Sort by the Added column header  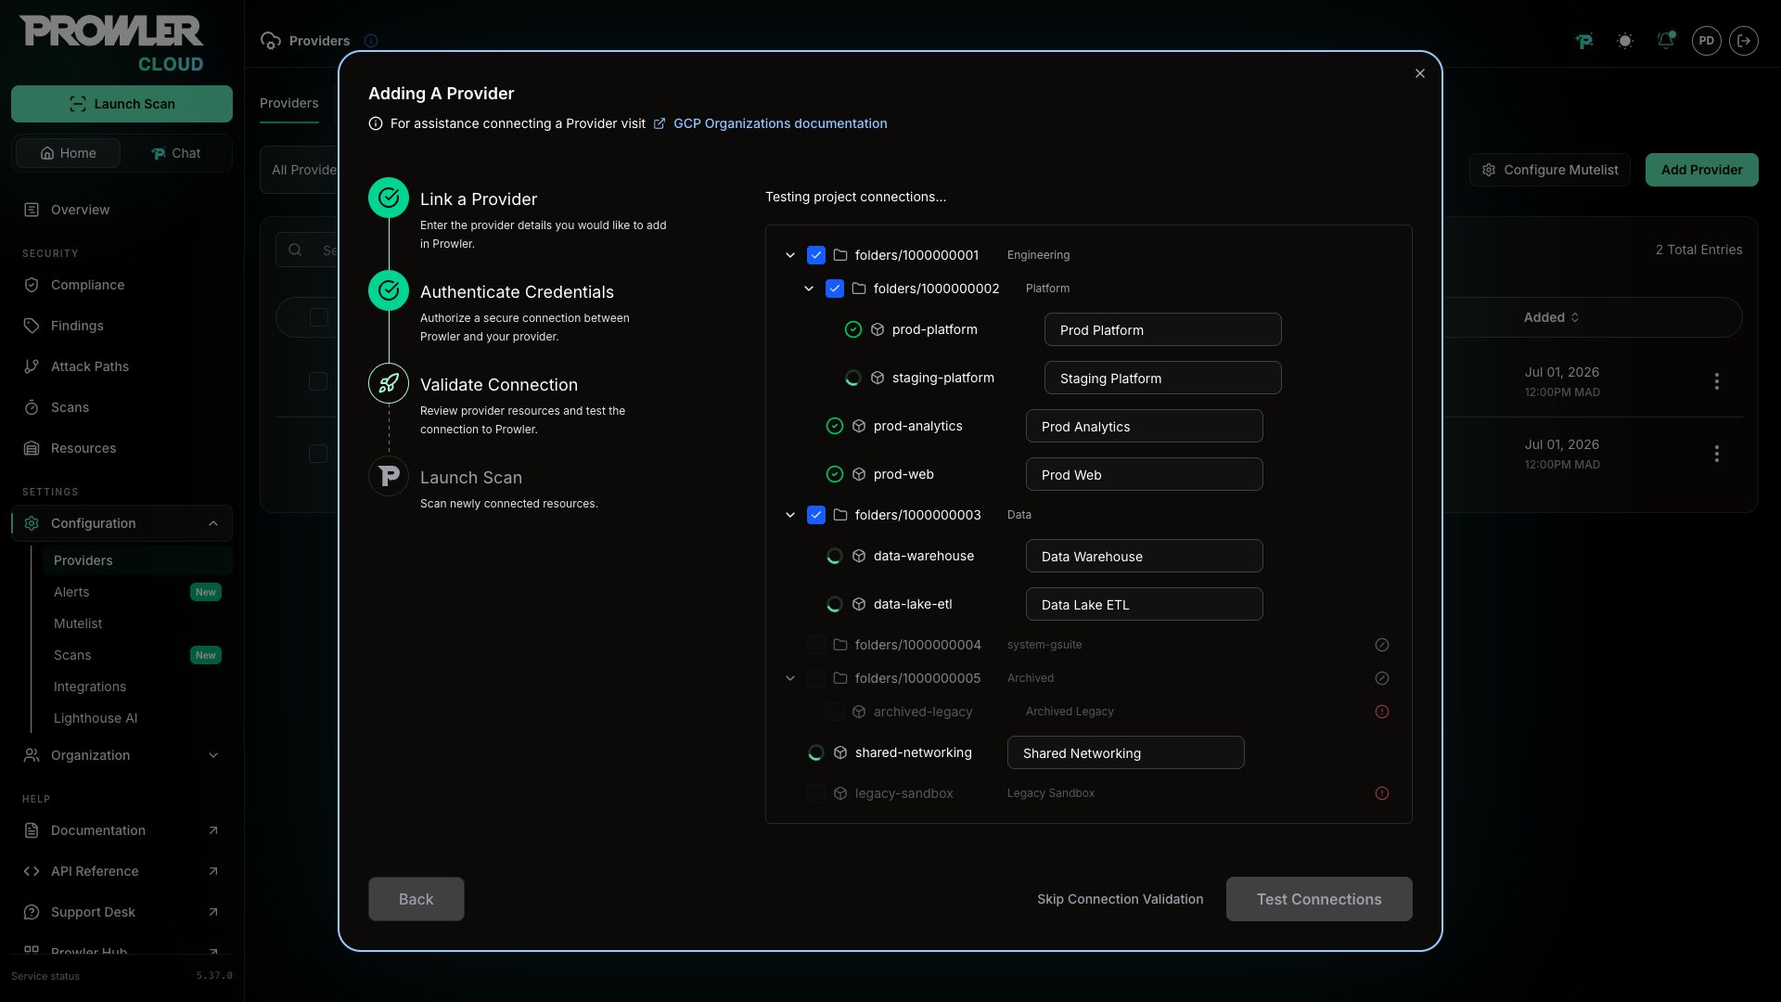1552,317
